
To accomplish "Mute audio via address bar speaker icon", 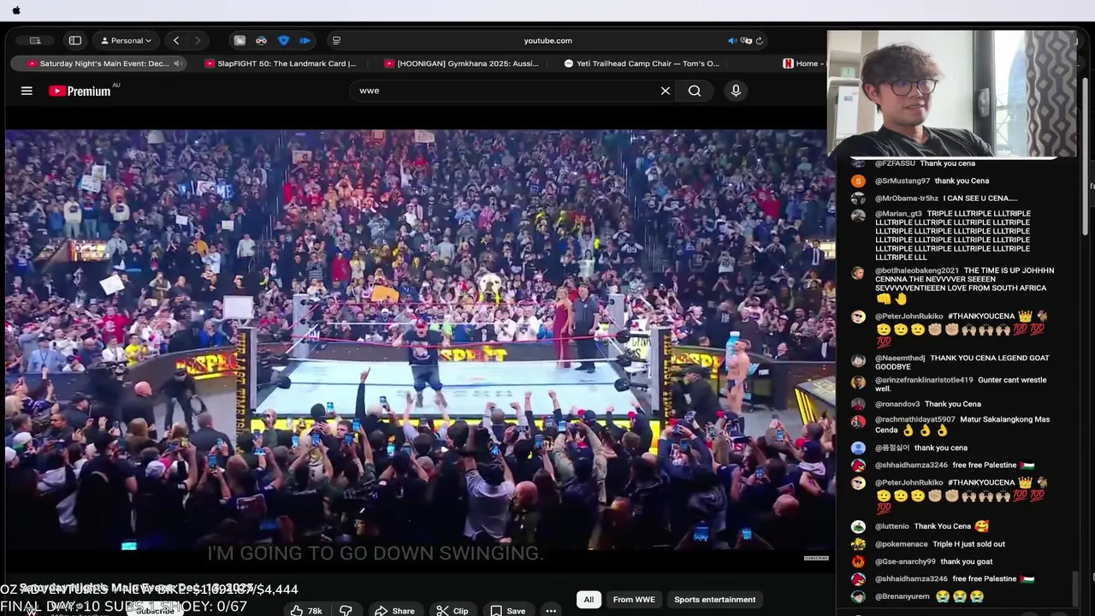I will [x=732, y=40].
